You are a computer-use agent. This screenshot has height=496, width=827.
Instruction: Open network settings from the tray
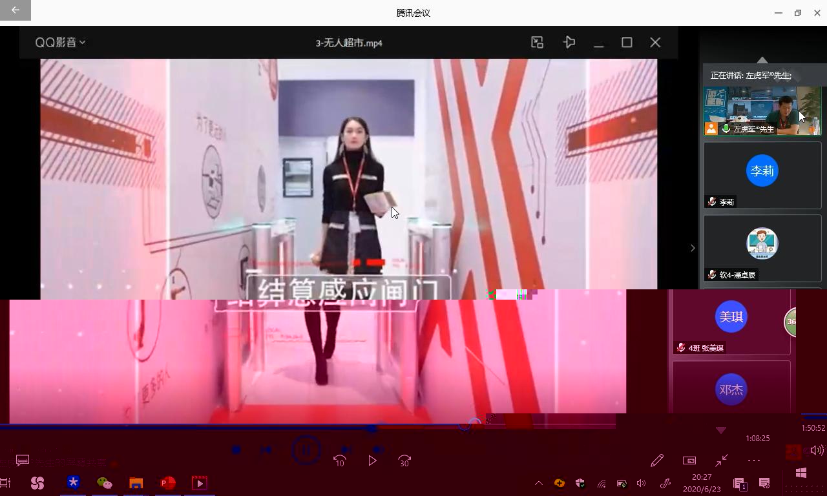point(602,483)
